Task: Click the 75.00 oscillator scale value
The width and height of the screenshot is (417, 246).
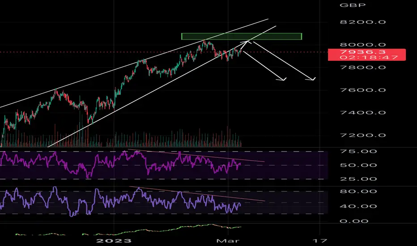Action: click(358, 152)
